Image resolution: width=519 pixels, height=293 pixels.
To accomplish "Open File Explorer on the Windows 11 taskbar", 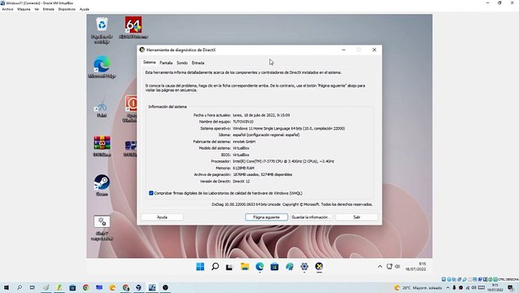I will tap(245, 267).
